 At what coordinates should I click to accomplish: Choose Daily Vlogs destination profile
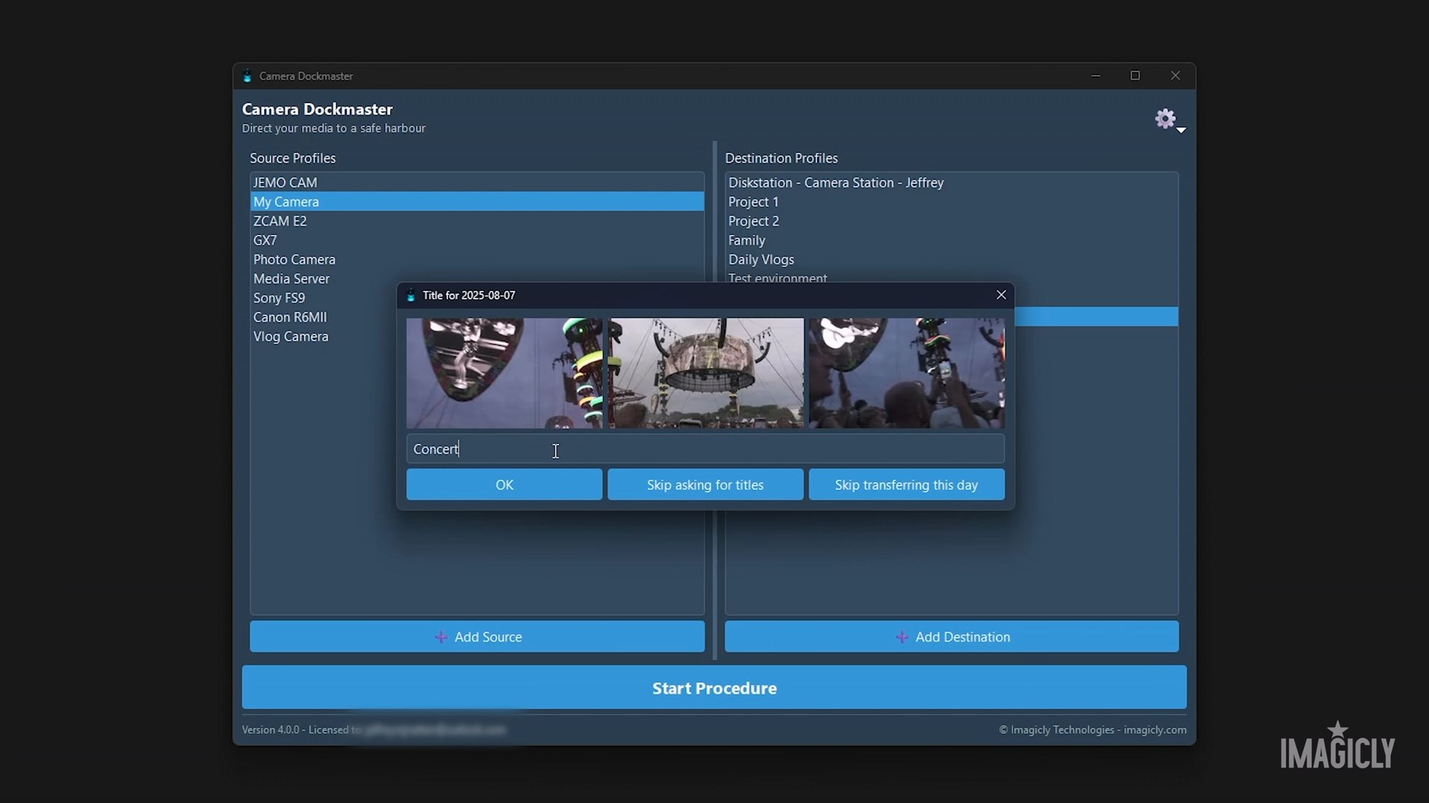[x=761, y=259]
